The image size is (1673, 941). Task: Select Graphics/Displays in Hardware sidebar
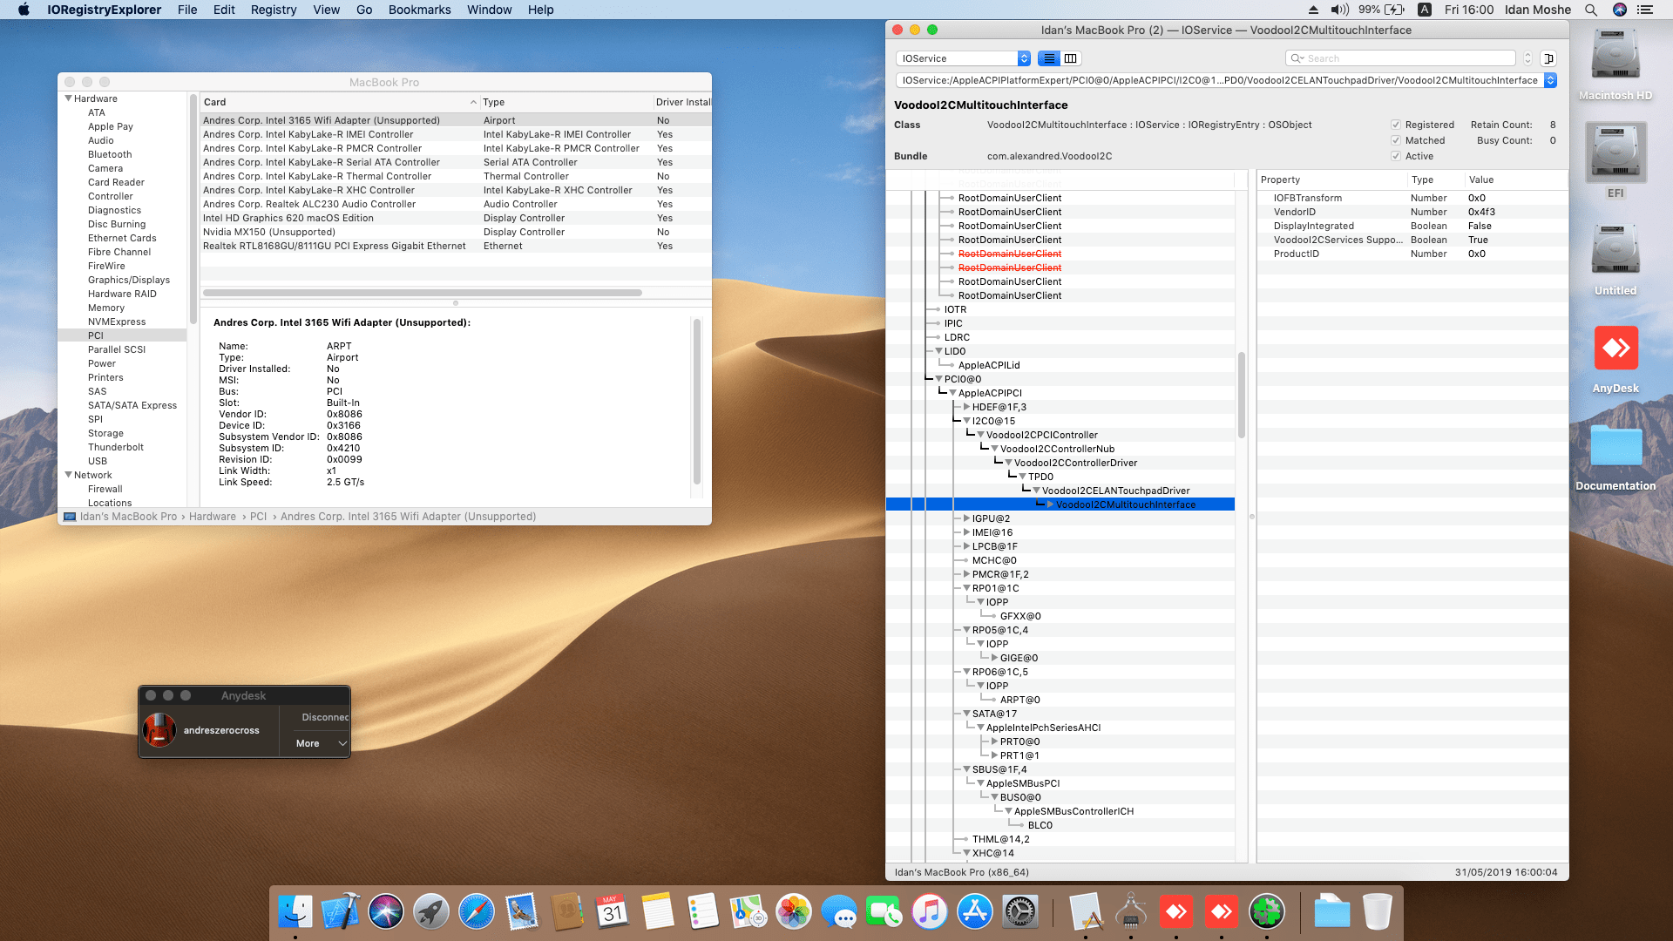coord(128,280)
